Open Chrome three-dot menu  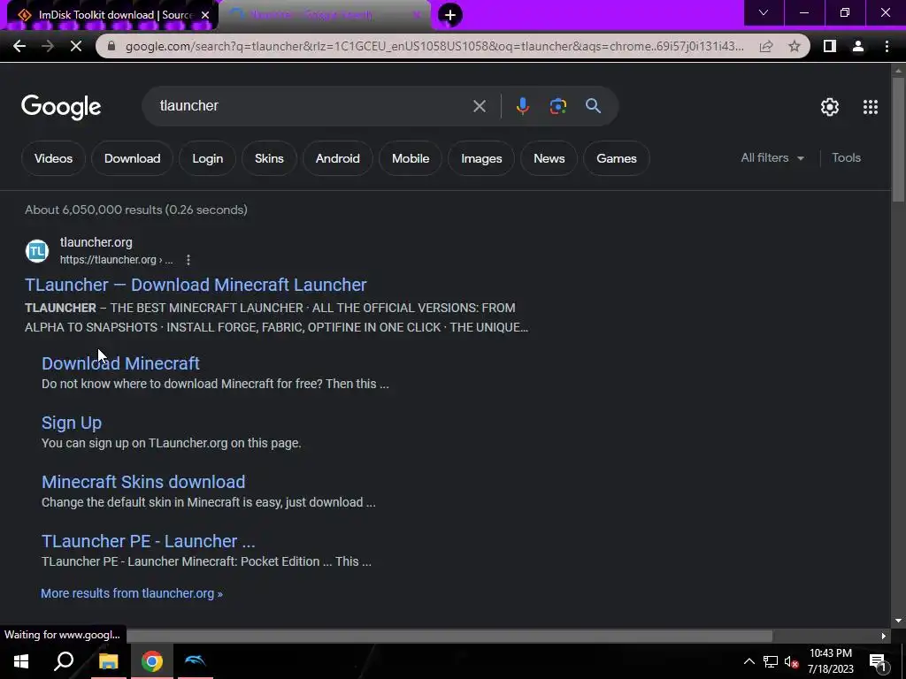coord(887,46)
